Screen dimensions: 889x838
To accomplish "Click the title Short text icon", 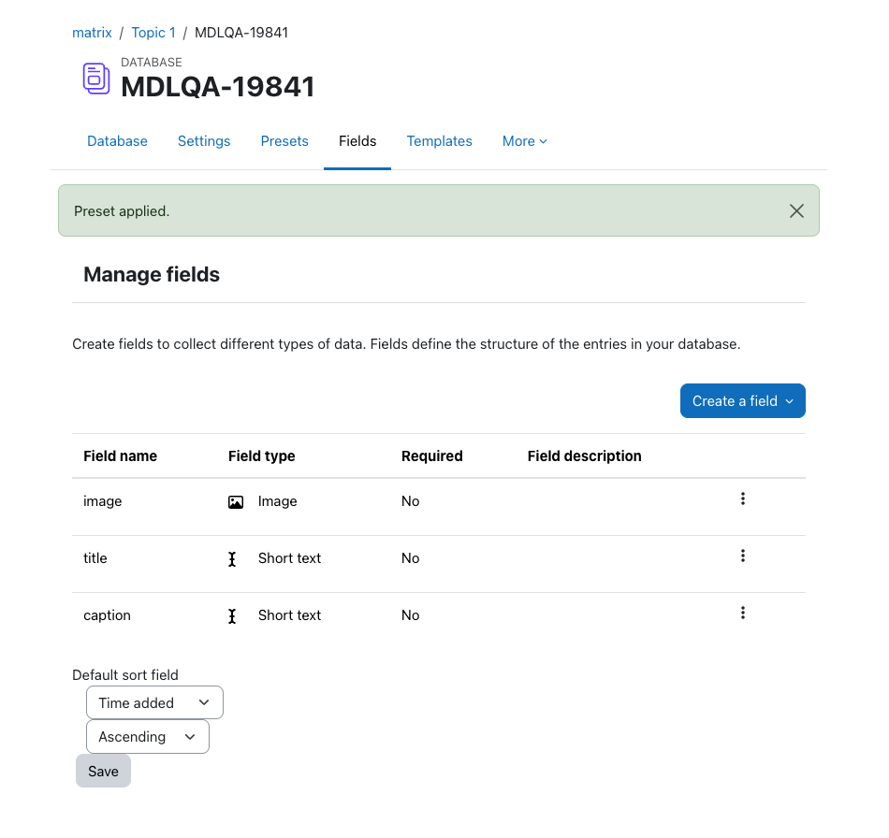I will pyautogui.click(x=232, y=559).
